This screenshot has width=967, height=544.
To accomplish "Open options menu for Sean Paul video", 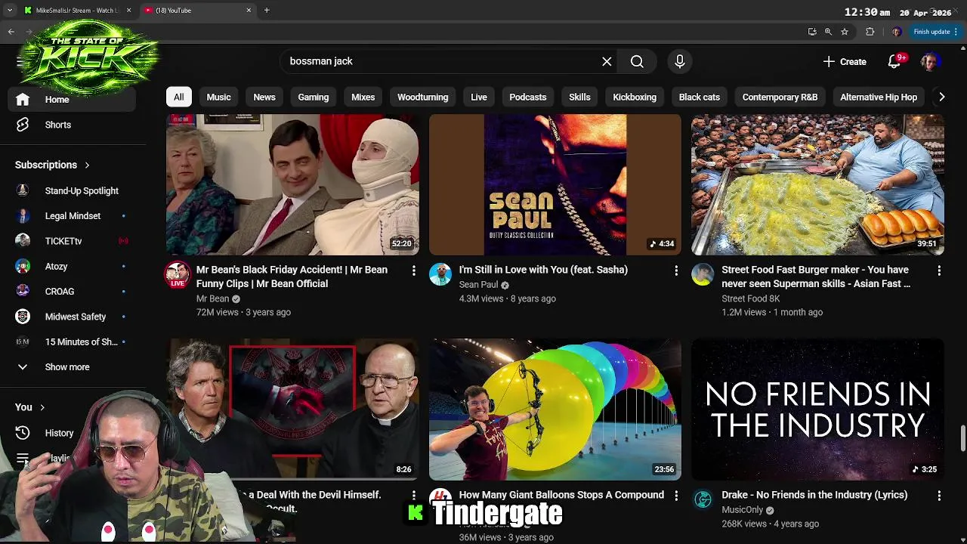I will 676,270.
